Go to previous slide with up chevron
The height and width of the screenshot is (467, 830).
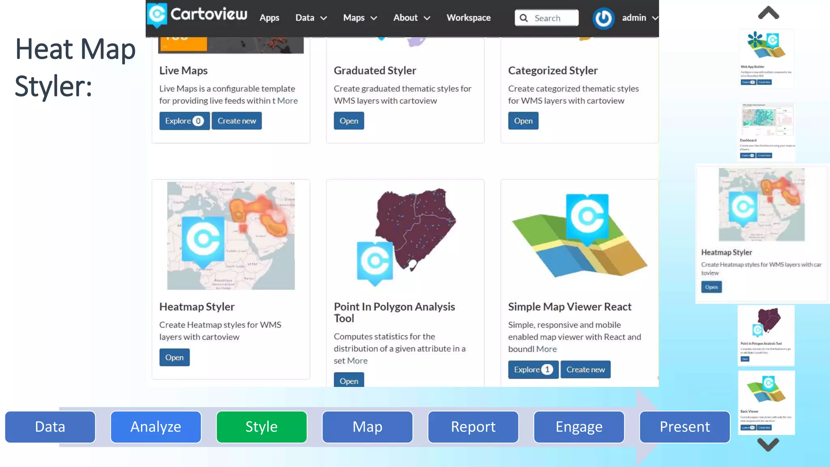click(768, 13)
